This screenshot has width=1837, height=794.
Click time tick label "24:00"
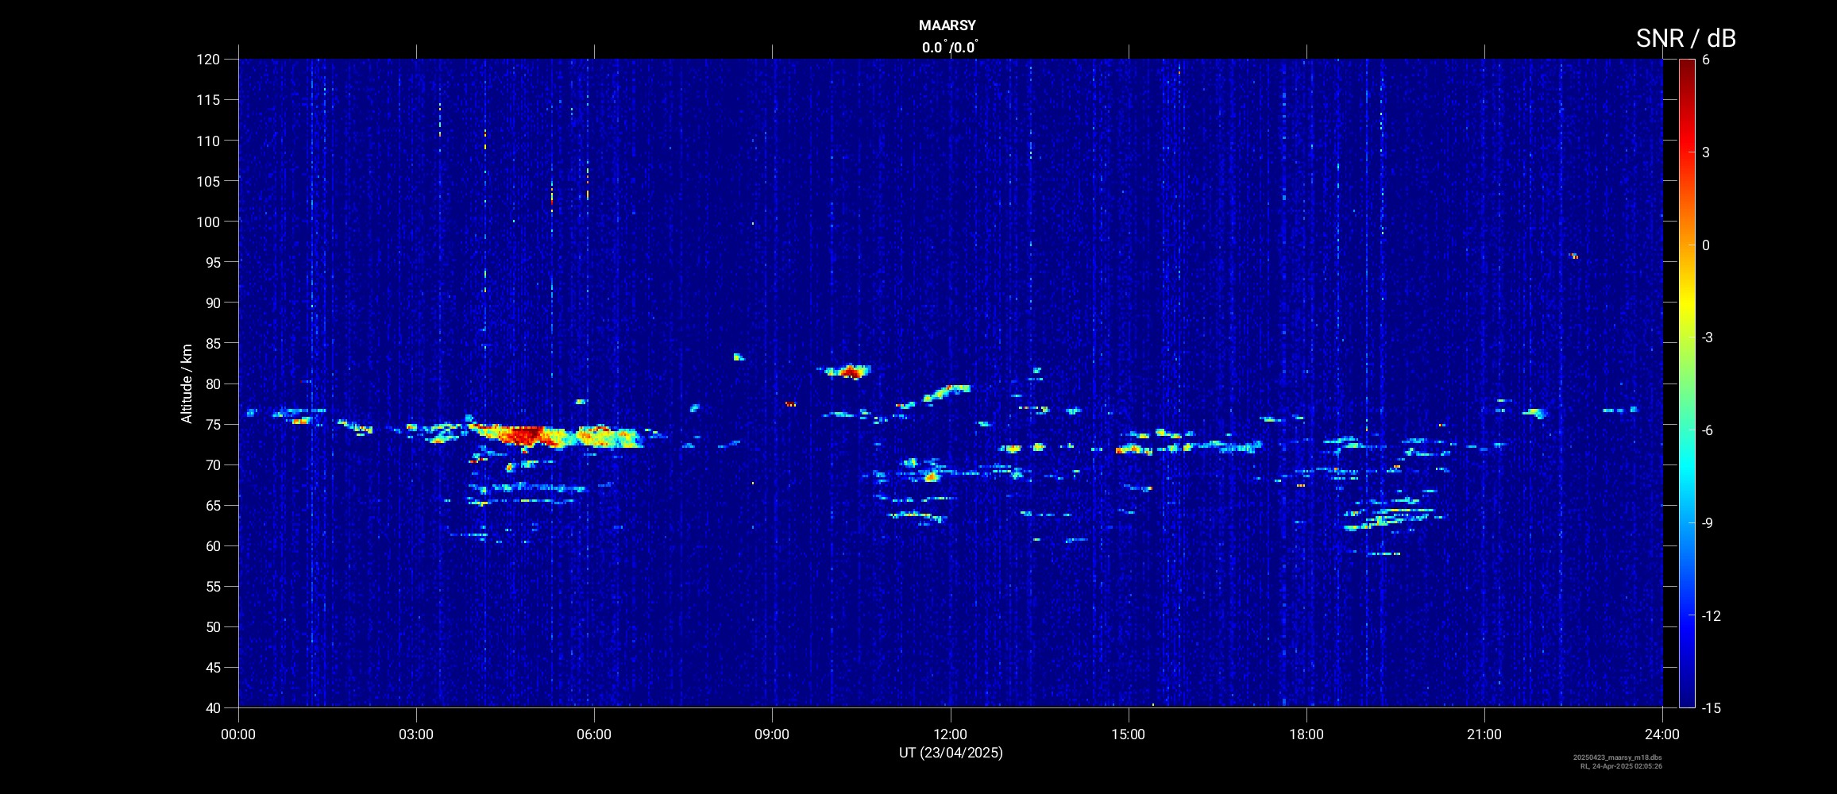click(x=1662, y=734)
